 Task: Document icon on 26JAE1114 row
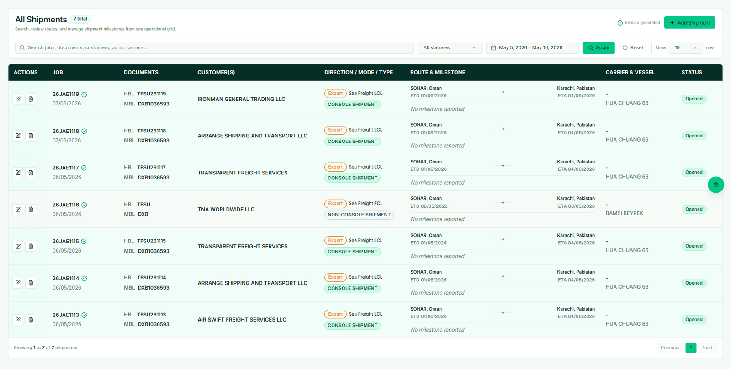[x=31, y=283]
